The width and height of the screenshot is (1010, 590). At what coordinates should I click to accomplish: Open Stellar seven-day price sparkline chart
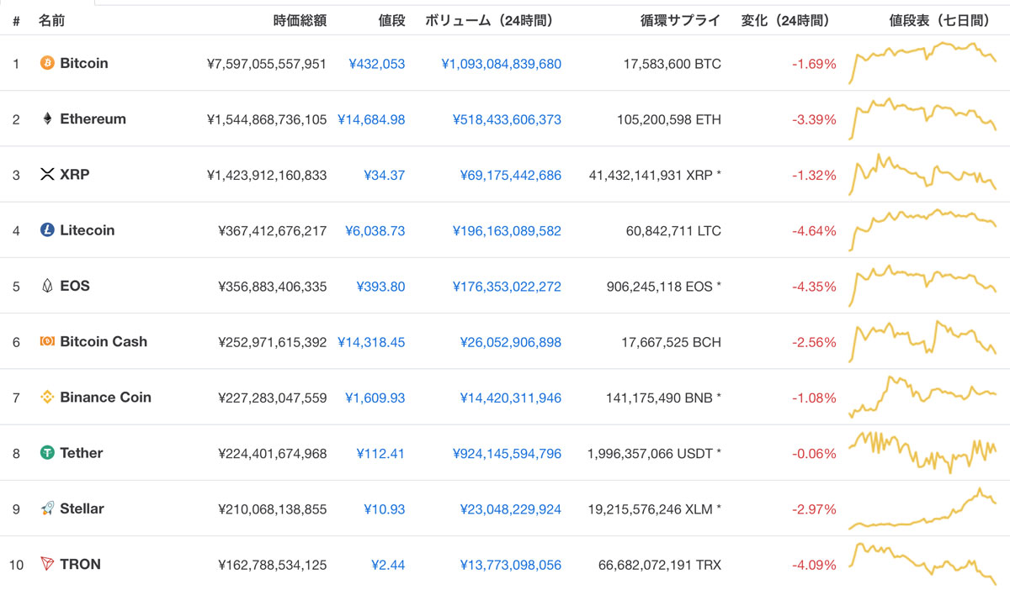[922, 508]
